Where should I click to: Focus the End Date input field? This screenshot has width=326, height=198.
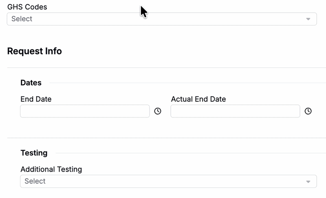point(85,111)
